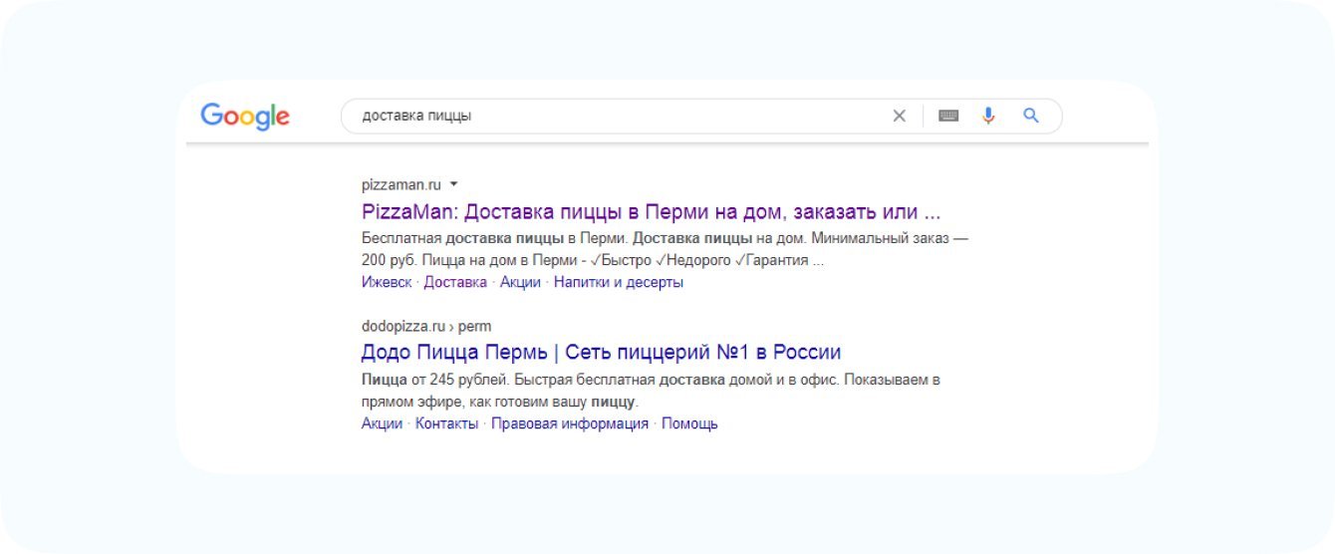Click the pizzaman.ru URL text
This screenshot has width=1335, height=554.
(400, 184)
